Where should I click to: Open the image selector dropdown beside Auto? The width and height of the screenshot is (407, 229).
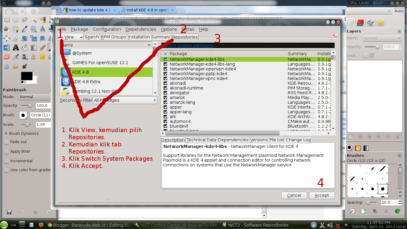pos(369,11)
